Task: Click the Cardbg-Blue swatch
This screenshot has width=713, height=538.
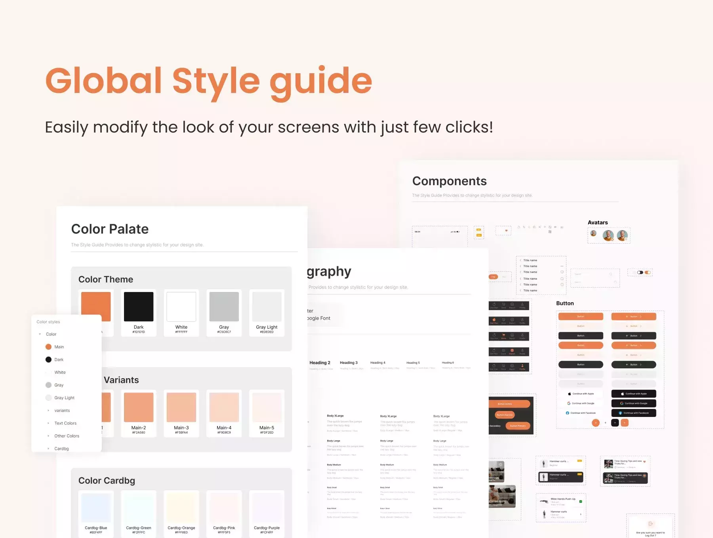Action: 96,508
